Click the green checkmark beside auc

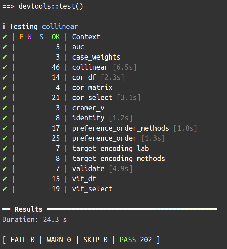[x=5, y=47]
